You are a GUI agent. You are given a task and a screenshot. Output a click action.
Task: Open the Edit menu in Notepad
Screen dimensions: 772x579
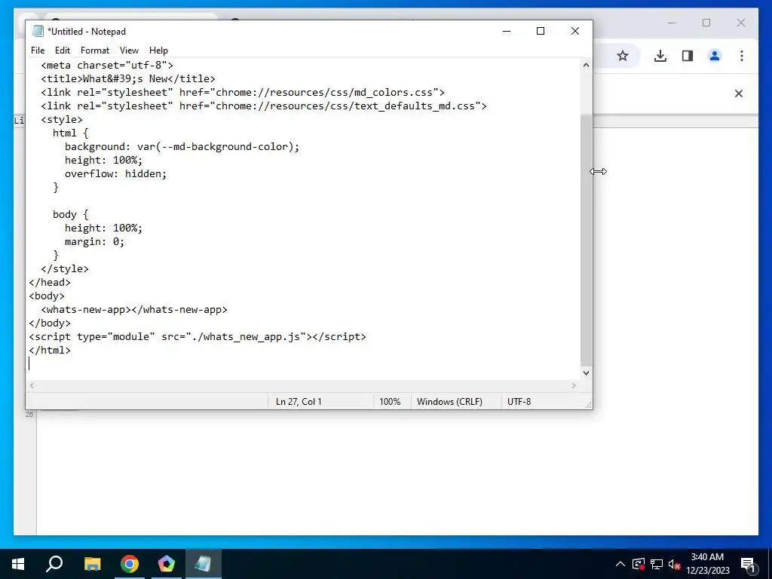[63, 51]
